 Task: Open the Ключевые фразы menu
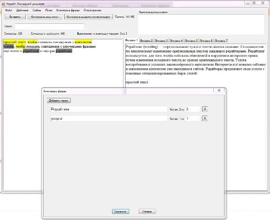click(x=68, y=10)
